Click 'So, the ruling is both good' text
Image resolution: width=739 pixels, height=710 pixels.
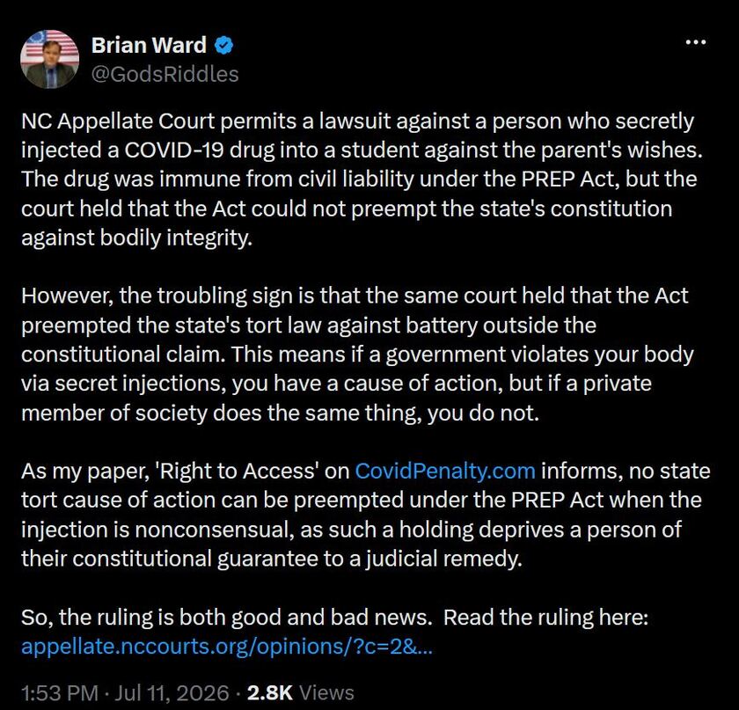(227, 617)
